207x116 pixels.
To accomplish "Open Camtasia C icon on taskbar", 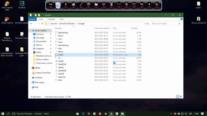I will coord(117,114).
